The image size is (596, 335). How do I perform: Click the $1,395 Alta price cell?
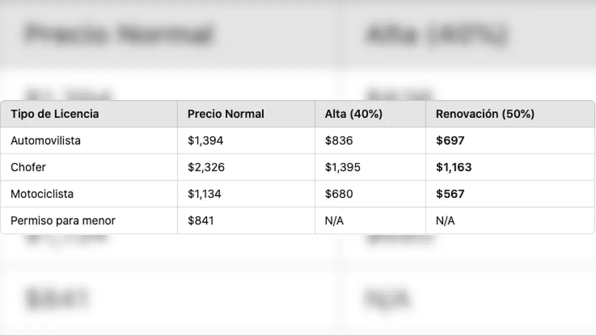343,167
